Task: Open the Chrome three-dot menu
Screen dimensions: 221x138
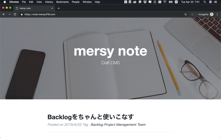Action: (x=217, y=14)
